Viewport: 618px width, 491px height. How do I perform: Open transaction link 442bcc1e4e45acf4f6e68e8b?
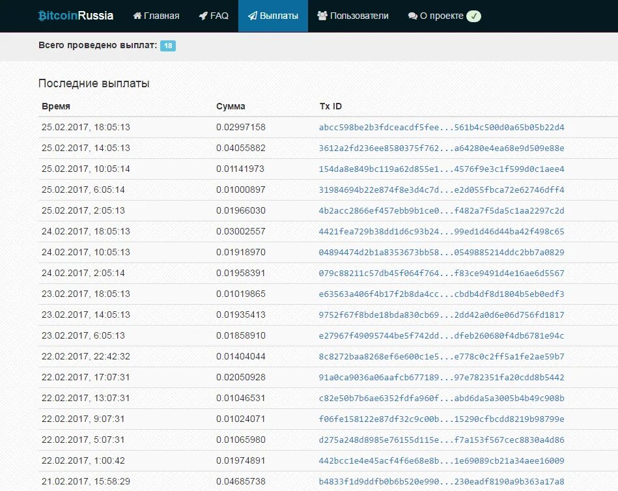442,460
